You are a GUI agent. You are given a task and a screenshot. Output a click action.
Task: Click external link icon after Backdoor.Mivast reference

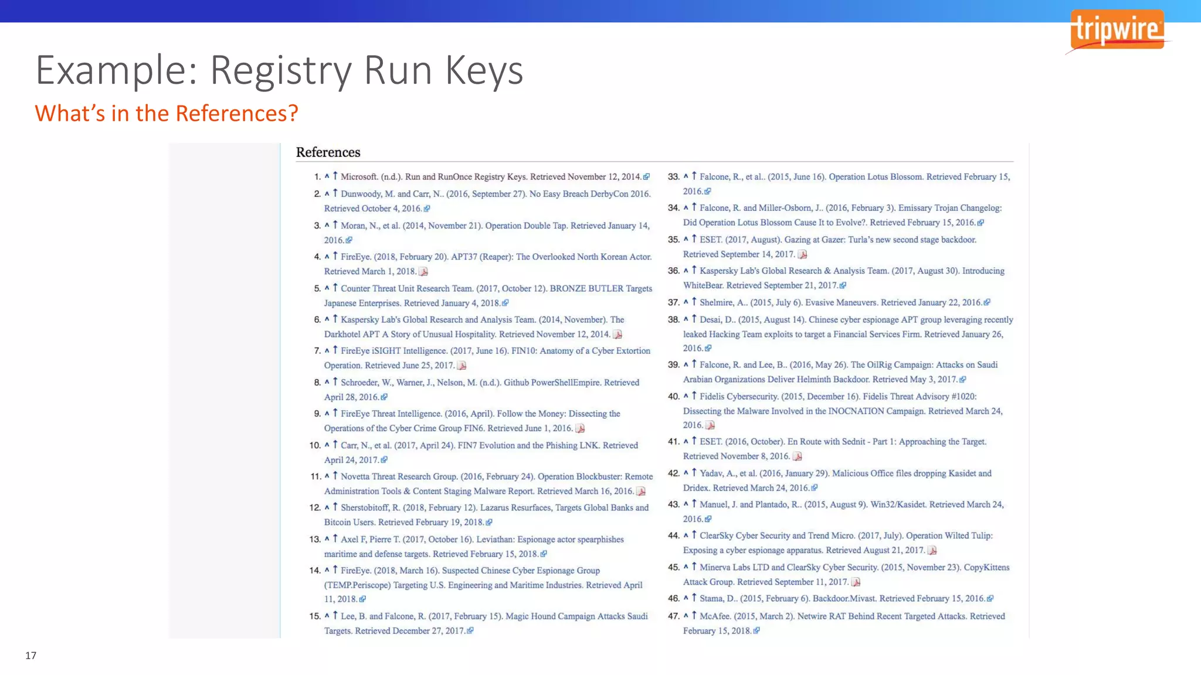tap(990, 599)
